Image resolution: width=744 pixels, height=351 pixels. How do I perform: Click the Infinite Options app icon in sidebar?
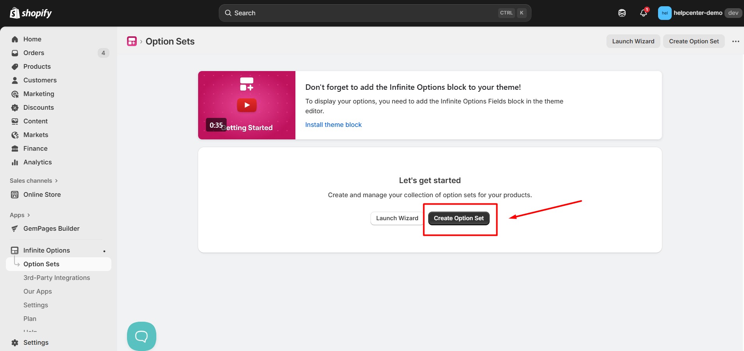pyautogui.click(x=15, y=250)
